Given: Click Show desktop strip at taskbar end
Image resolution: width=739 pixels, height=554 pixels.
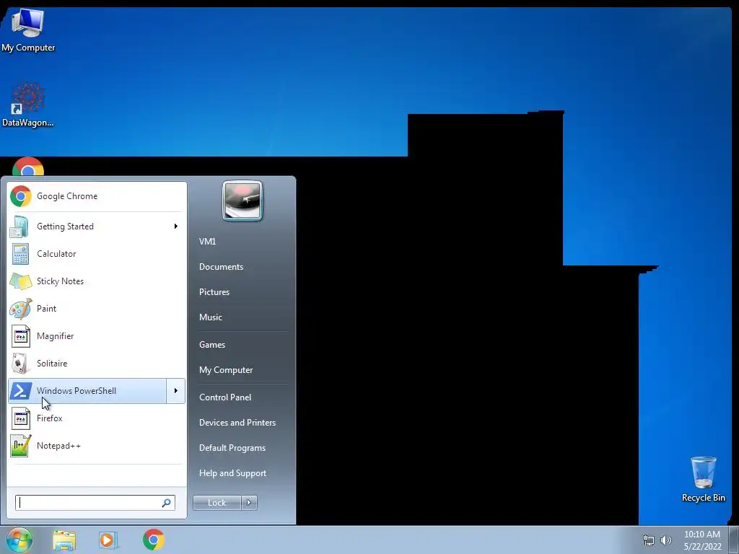Looking at the screenshot, I should coord(733,540).
